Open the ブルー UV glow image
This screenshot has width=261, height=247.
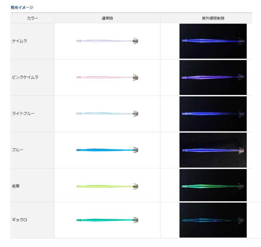pyautogui.click(x=213, y=149)
